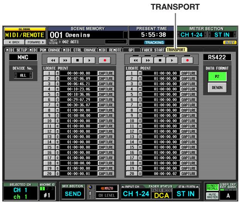The height and width of the screenshot is (203, 239).
Task: Click the CH LEVEL button
Action: point(107,195)
